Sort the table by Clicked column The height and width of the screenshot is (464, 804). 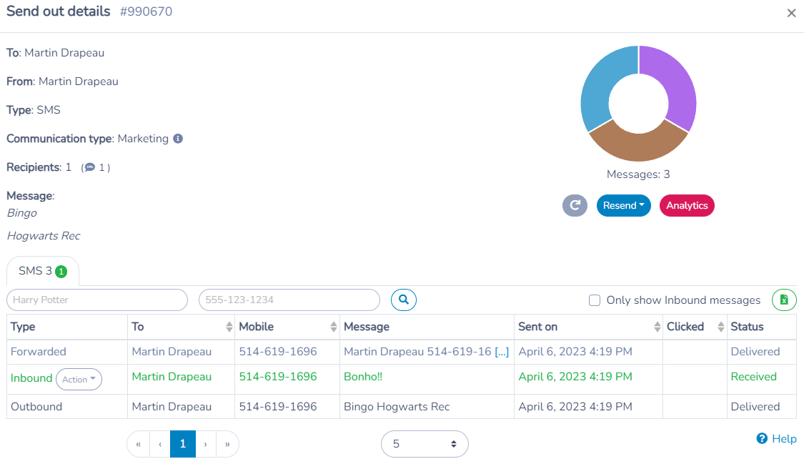click(720, 327)
